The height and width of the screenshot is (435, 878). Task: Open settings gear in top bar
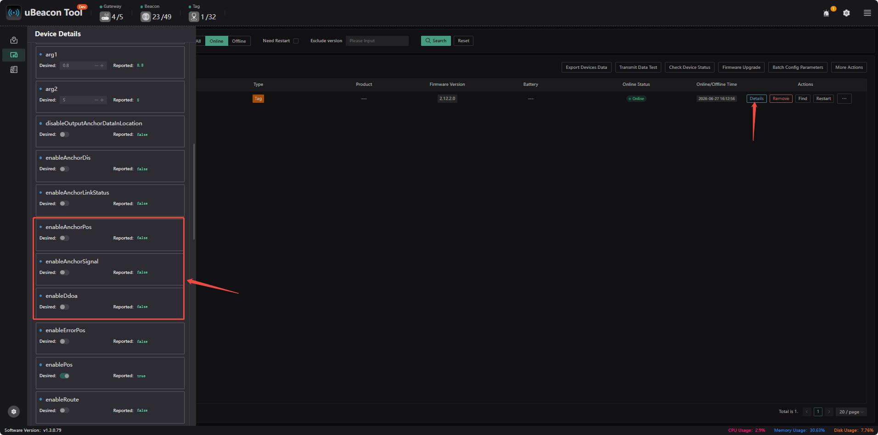tap(846, 13)
